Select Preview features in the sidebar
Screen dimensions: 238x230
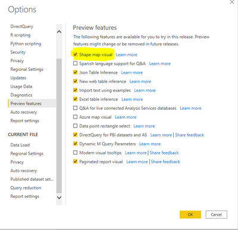tap(32, 103)
